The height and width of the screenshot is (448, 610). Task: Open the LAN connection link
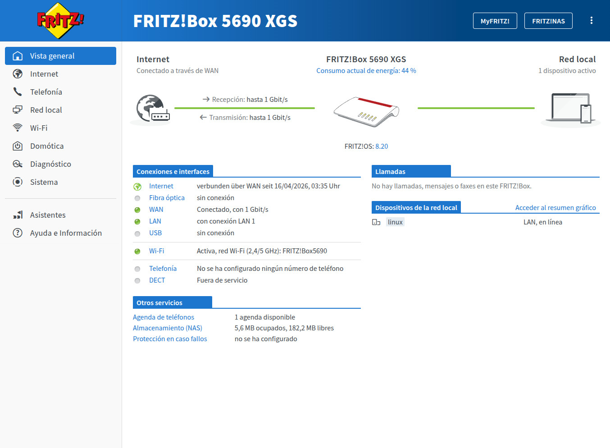155,221
